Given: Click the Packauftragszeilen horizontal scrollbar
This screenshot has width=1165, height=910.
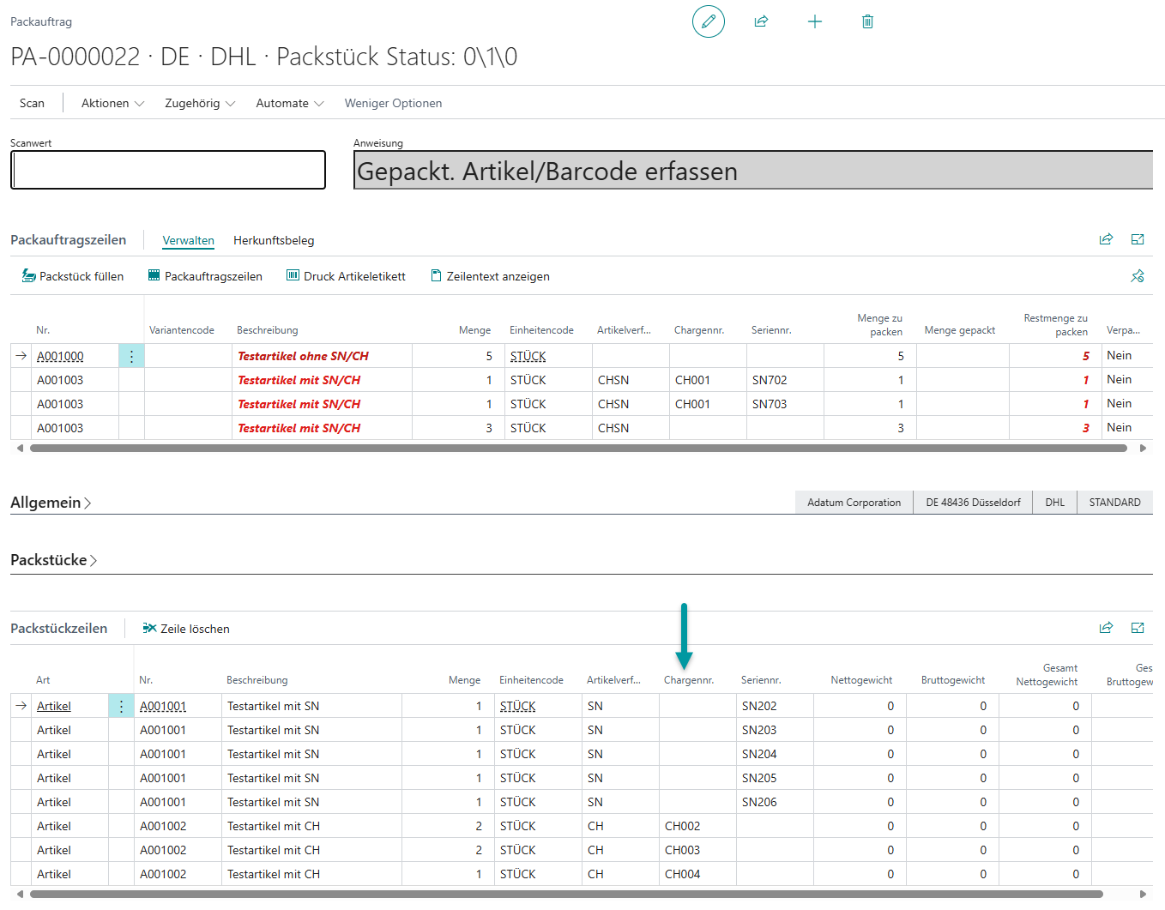Looking at the screenshot, I should [x=578, y=448].
